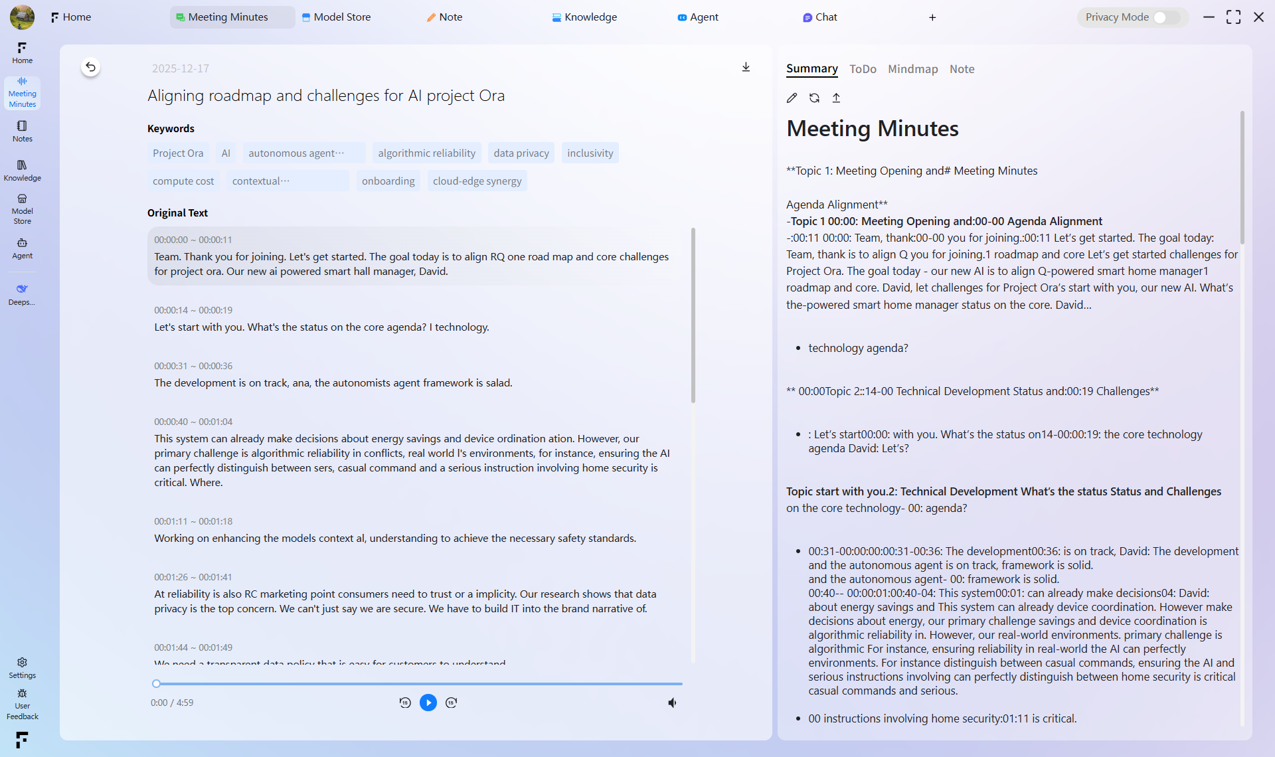Select the algorithmic reliability keyword tag
The width and height of the screenshot is (1275, 757).
pyautogui.click(x=426, y=153)
